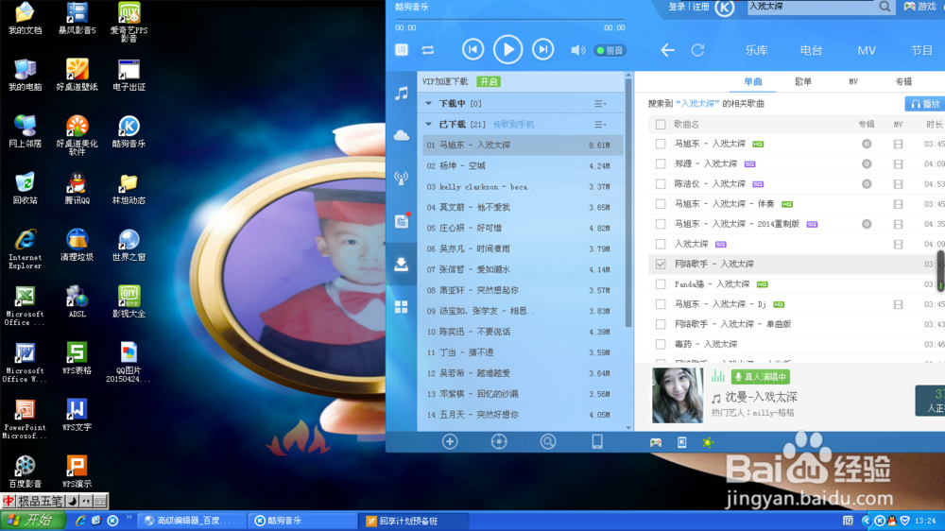
Task: Skip to next track
Action: pyautogui.click(x=542, y=50)
